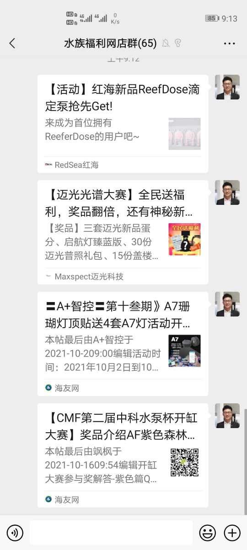
Task: Tap the 全民送福利 thumbnail image
Action: 184,239
